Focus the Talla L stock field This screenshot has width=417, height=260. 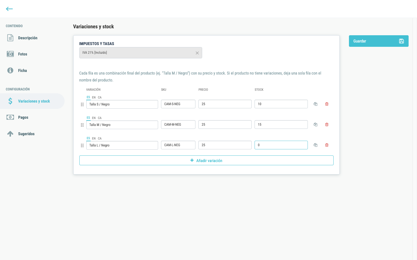click(281, 145)
